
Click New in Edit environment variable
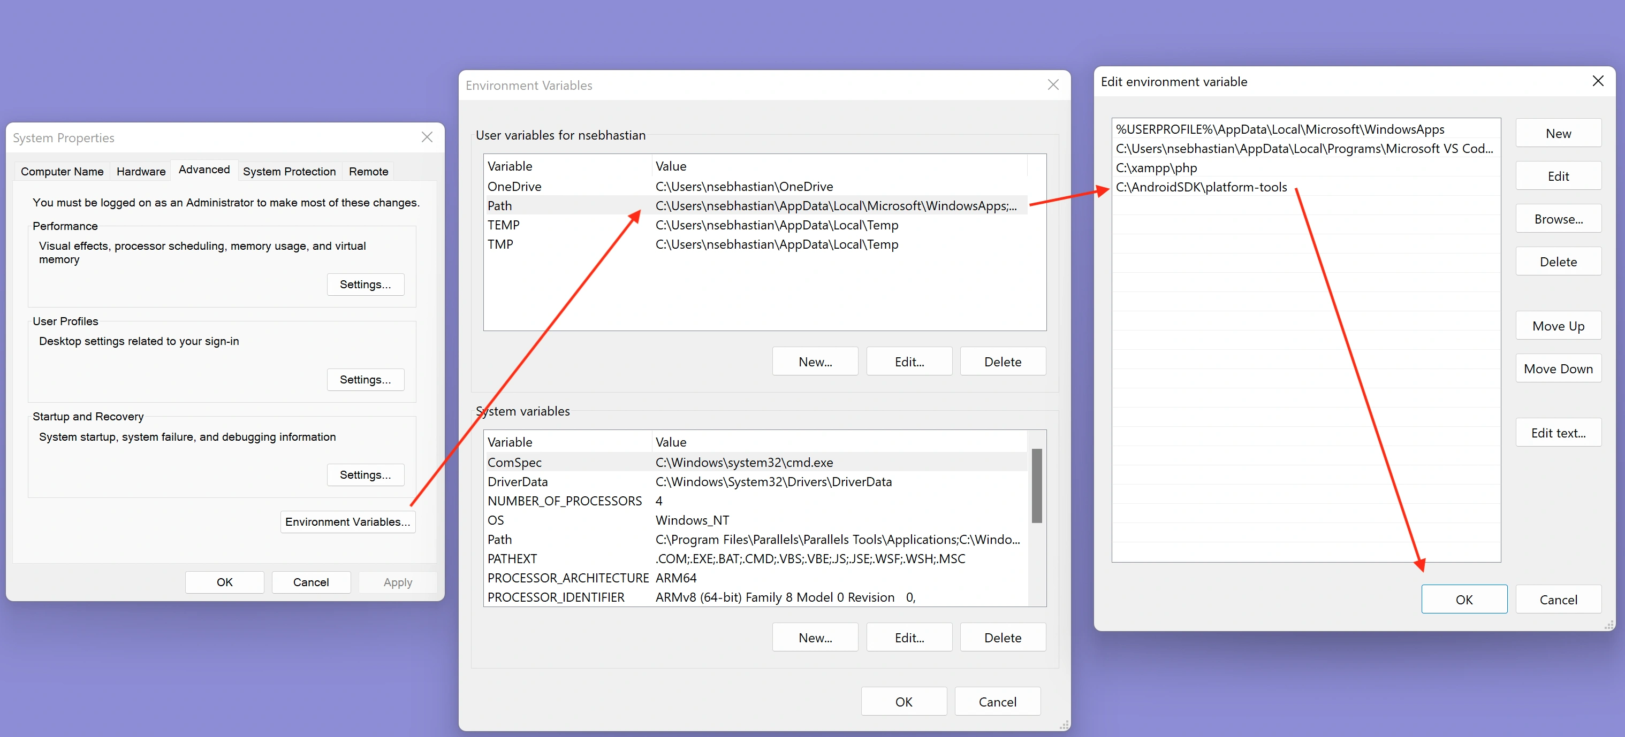(x=1558, y=133)
